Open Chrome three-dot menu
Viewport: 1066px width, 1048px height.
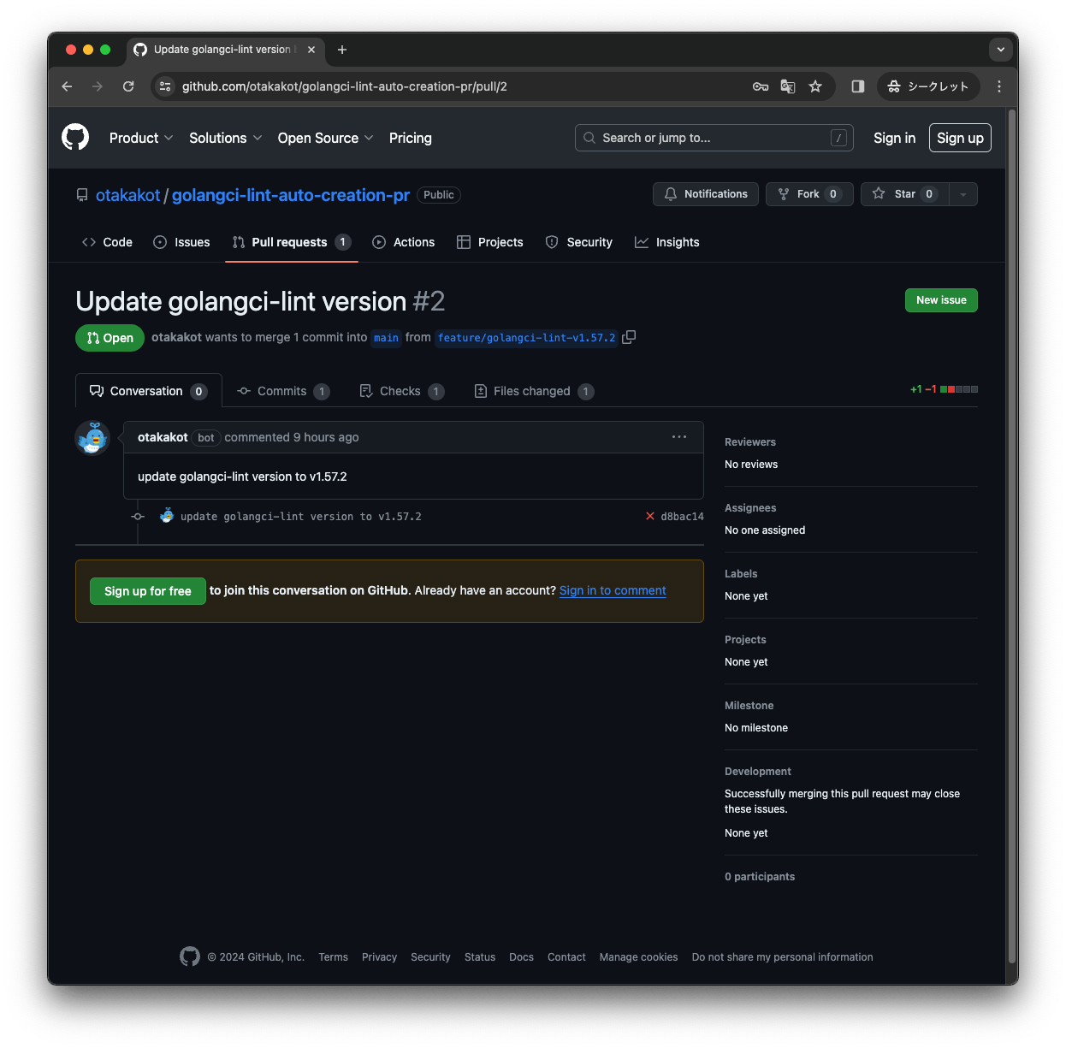point(999,86)
